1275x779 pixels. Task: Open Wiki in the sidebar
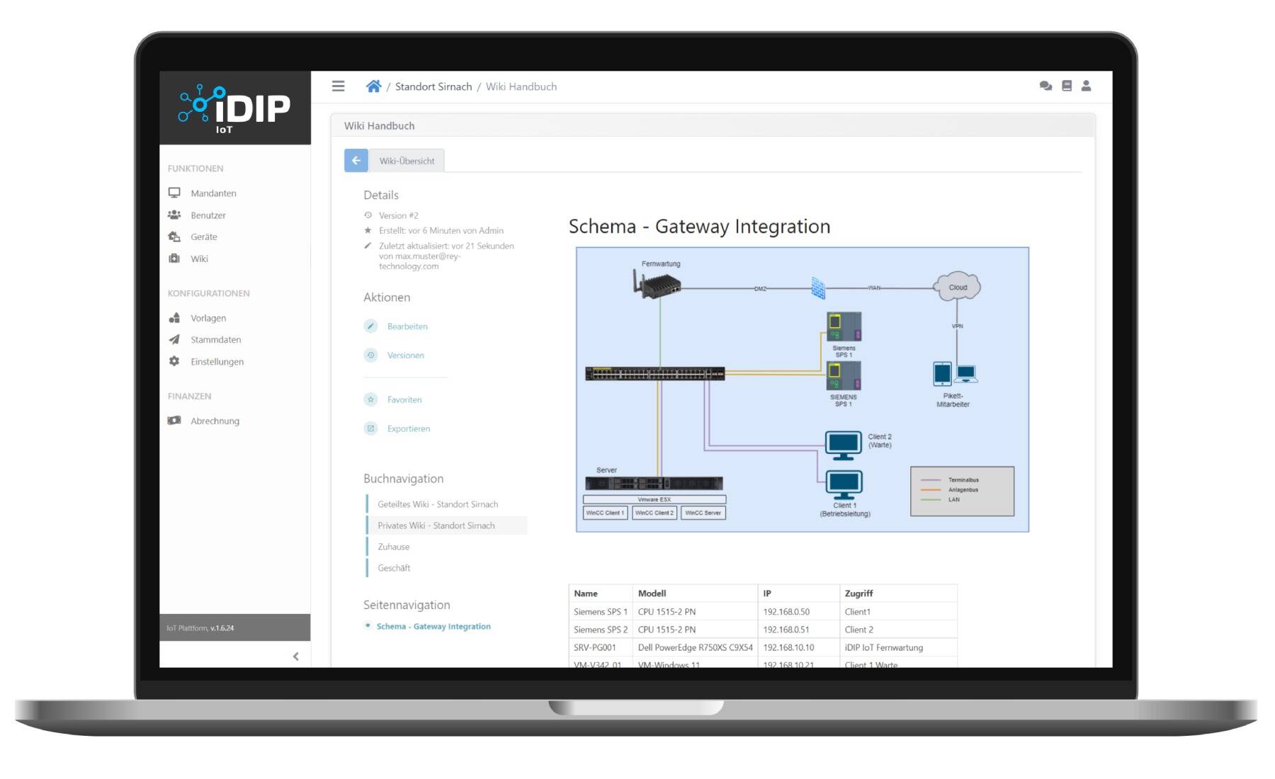[199, 258]
